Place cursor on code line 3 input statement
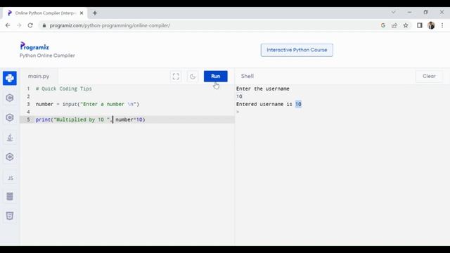The image size is (450, 253). pyautogui.click(x=87, y=104)
